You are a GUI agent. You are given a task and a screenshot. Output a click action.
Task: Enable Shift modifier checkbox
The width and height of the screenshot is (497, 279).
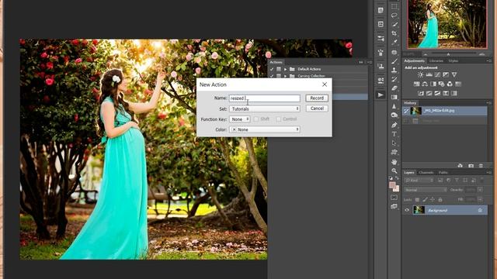tap(256, 119)
